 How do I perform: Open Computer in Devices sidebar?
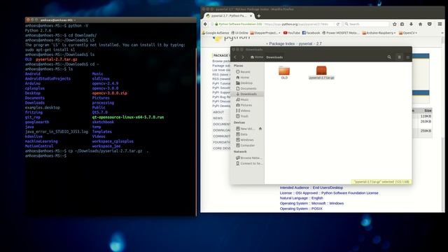pos(247,146)
